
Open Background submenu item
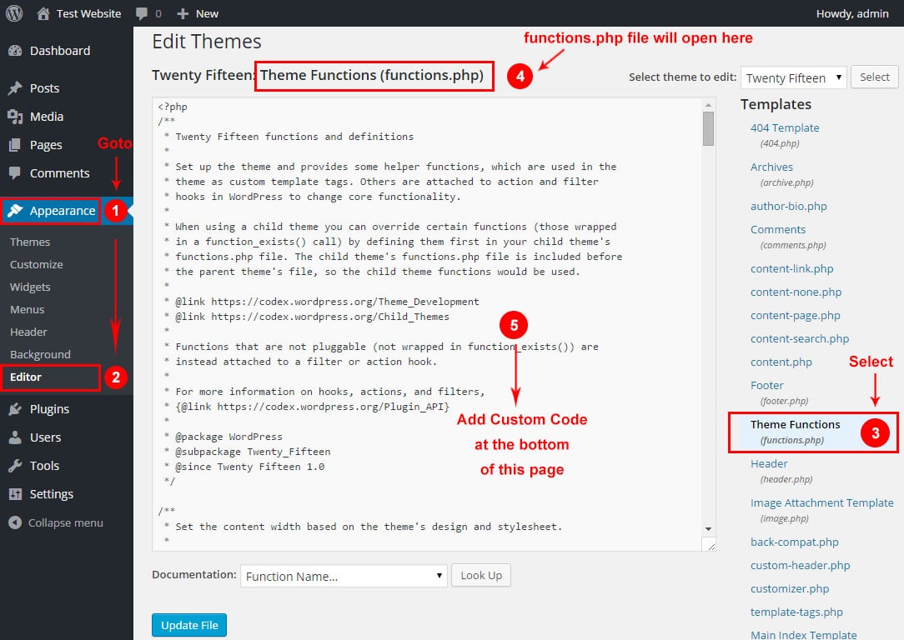(40, 354)
